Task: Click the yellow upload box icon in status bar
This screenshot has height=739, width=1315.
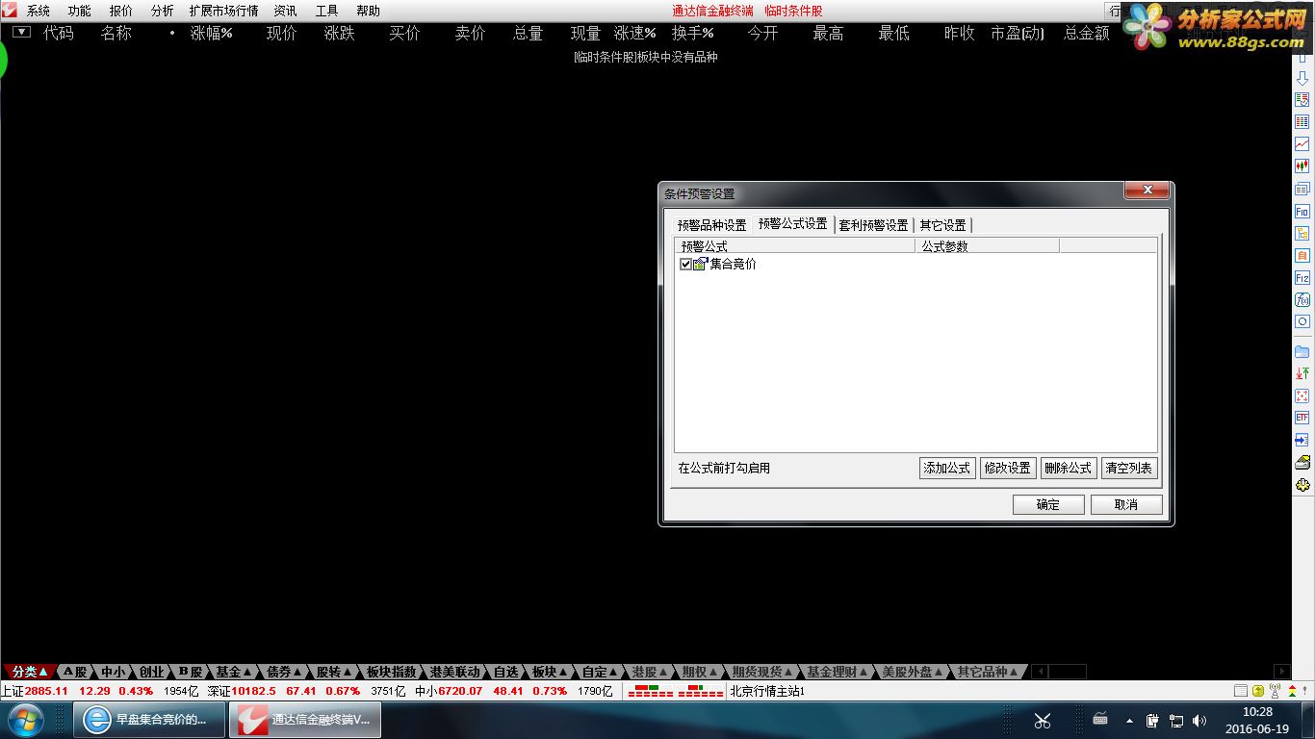Action: (x=1258, y=691)
